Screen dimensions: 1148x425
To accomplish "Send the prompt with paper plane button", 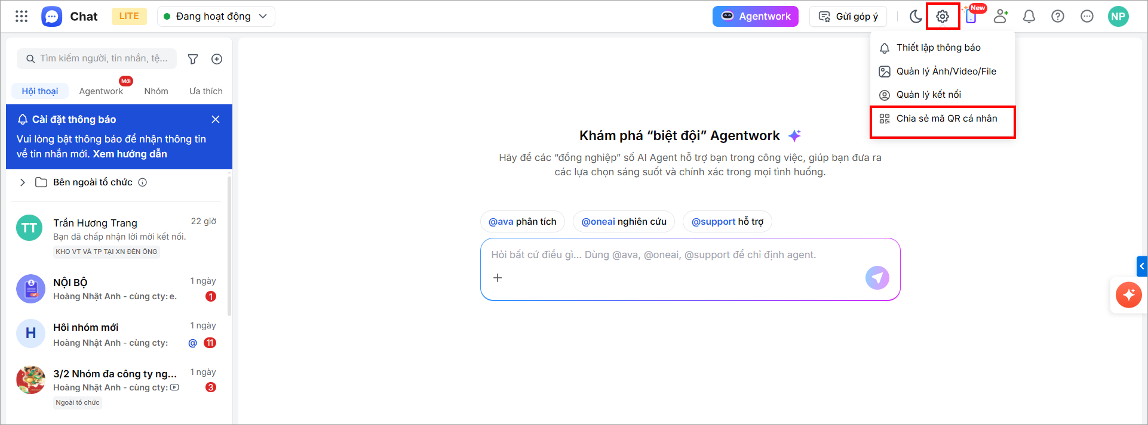I will click(x=877, y=278).
